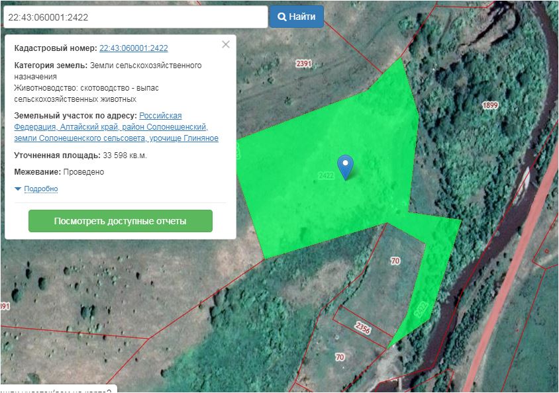Viewport: 559px width, 393px height.
Task: Click the cadastral search input field
Action: [135, 17]
